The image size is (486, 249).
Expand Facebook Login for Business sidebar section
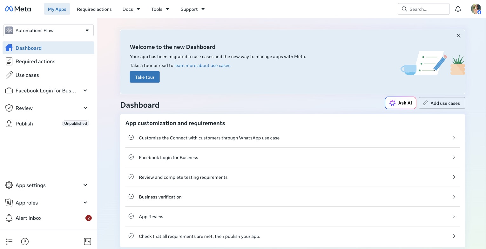pos(85,91)
